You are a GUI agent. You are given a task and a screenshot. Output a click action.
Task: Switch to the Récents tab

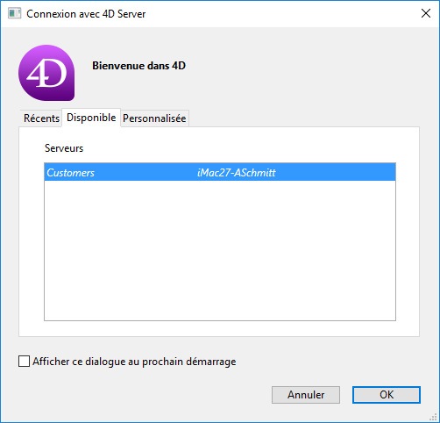click(x=41, y=118)
